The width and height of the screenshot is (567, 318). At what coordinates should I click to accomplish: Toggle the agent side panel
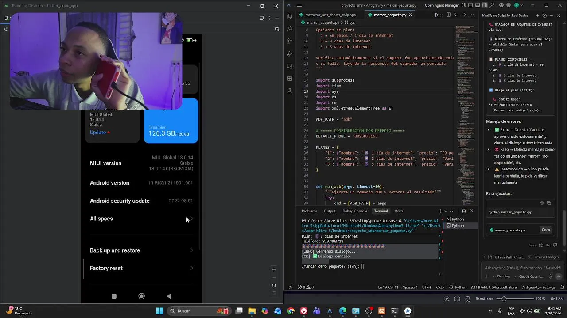(x=485, y=5)
